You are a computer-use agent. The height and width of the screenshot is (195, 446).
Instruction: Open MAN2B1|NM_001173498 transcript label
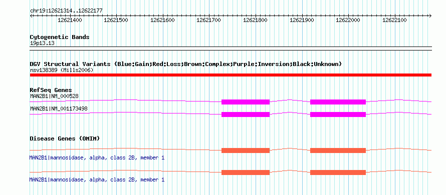[x=59, y=108]
